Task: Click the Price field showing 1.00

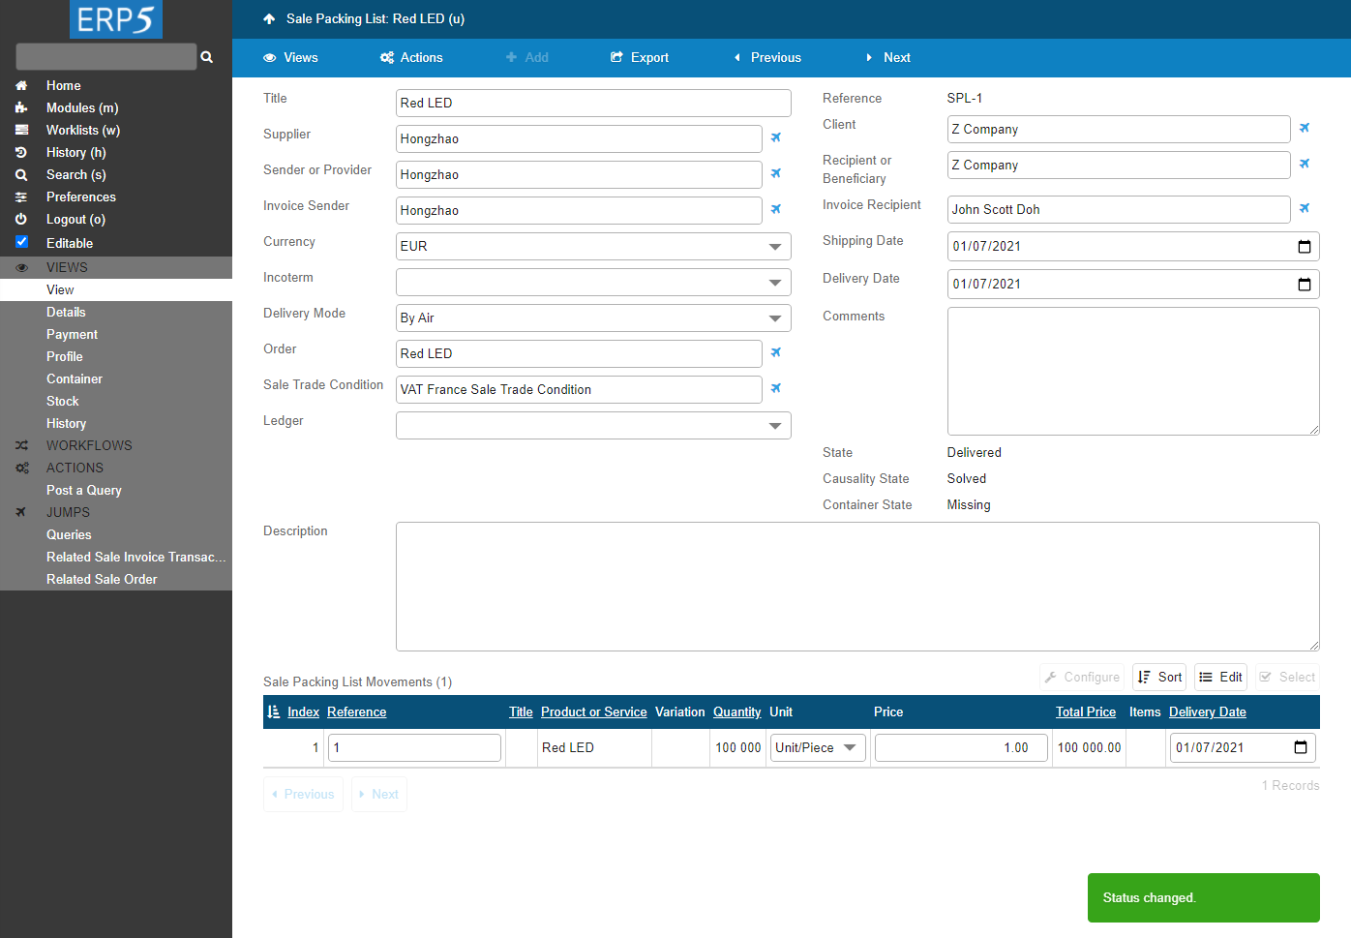Action: click(x=961, y=747)
